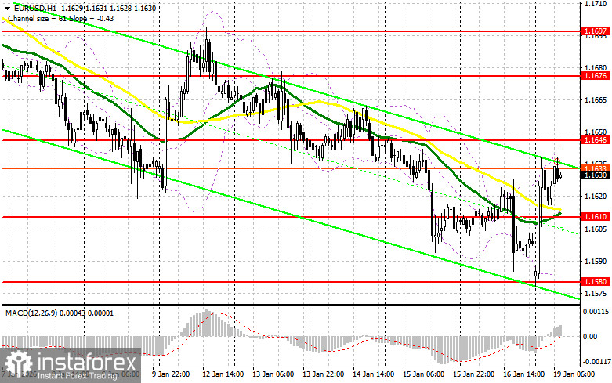Click the '9 Jan 22:00' time axis label

170,374
